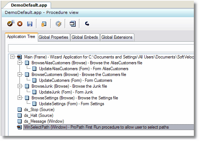The image size is (199, 141).
Task: Open the Global Embeds tab
Action: 85,37
